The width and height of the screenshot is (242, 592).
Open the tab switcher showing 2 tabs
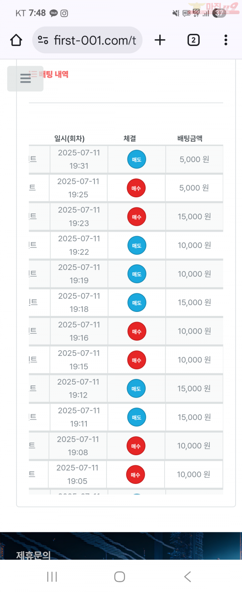(193, 40)
